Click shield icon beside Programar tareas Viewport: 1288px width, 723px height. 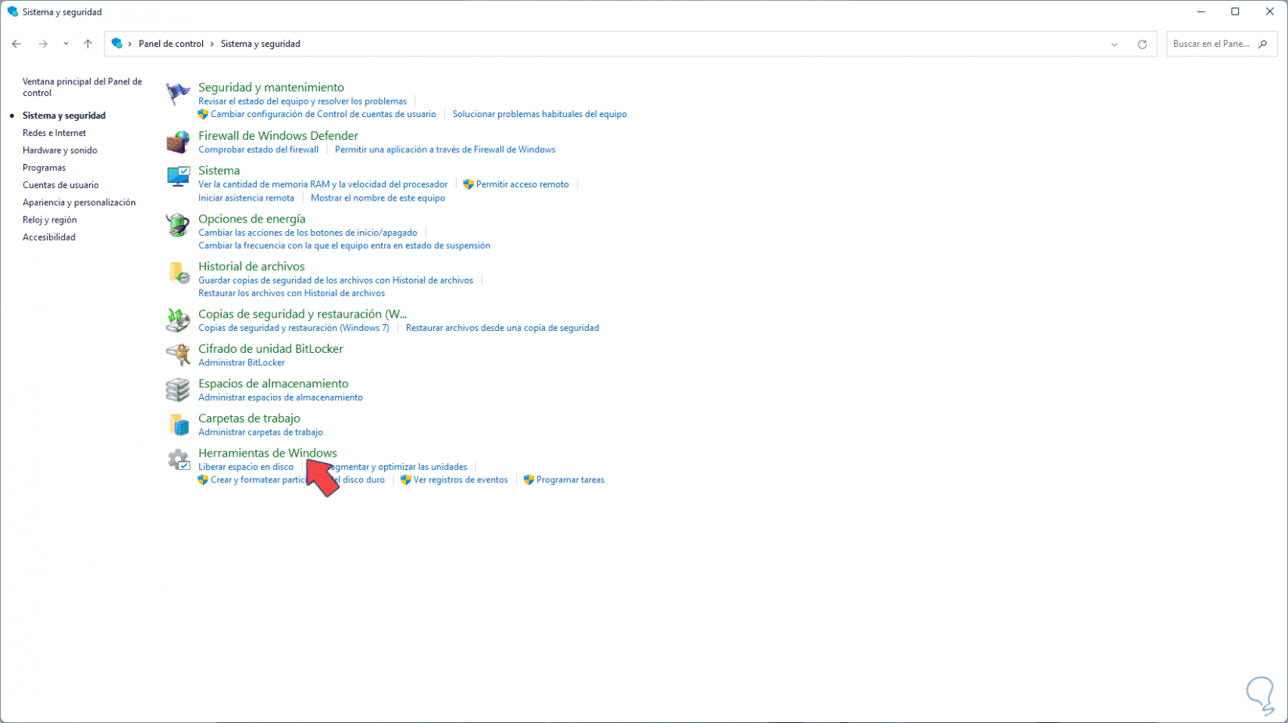click(528, 479)
